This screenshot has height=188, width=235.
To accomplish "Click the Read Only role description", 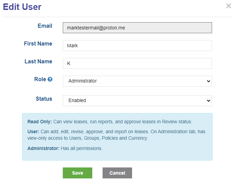I will (110, 122).
